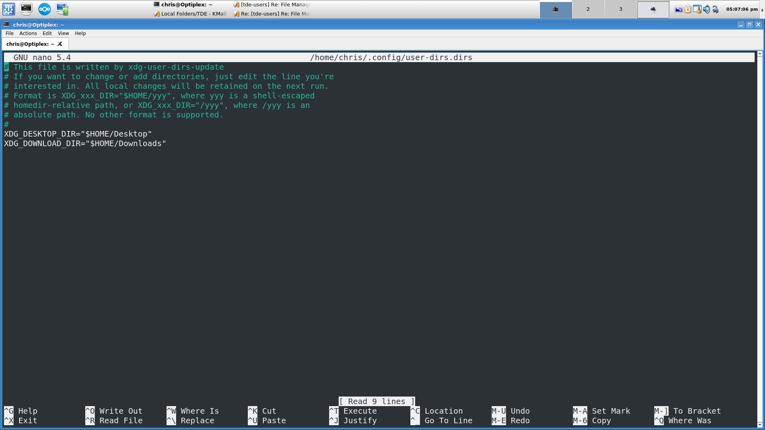Click the panel clock showing 05:07:06 pm
The height and width of the screenshot is (430, 765).
click(x=742, y=9)
